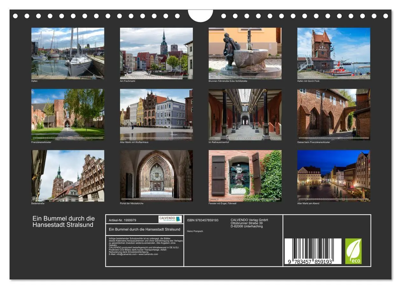Click the 'Badenstraße' caption
Viewport: 401px width, 289px height.
coord(38,203)
